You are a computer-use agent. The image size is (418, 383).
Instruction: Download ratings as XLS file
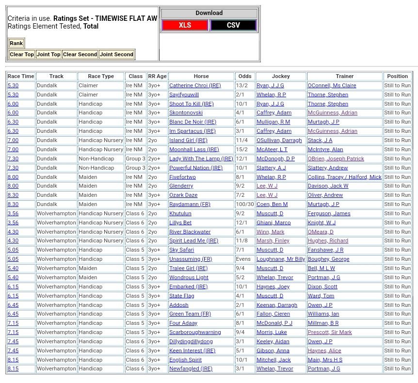185,25
